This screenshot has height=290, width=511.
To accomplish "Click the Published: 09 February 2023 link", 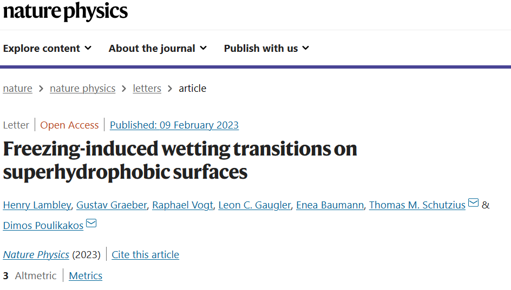I will coord(174,125).
